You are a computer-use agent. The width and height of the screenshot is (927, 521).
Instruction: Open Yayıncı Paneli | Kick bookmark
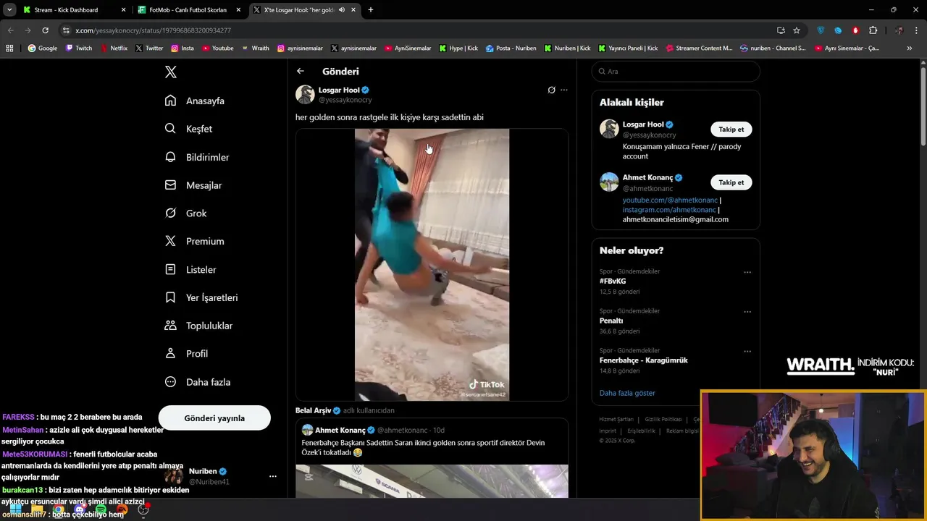pyautogui.click(x=628, y=48)
